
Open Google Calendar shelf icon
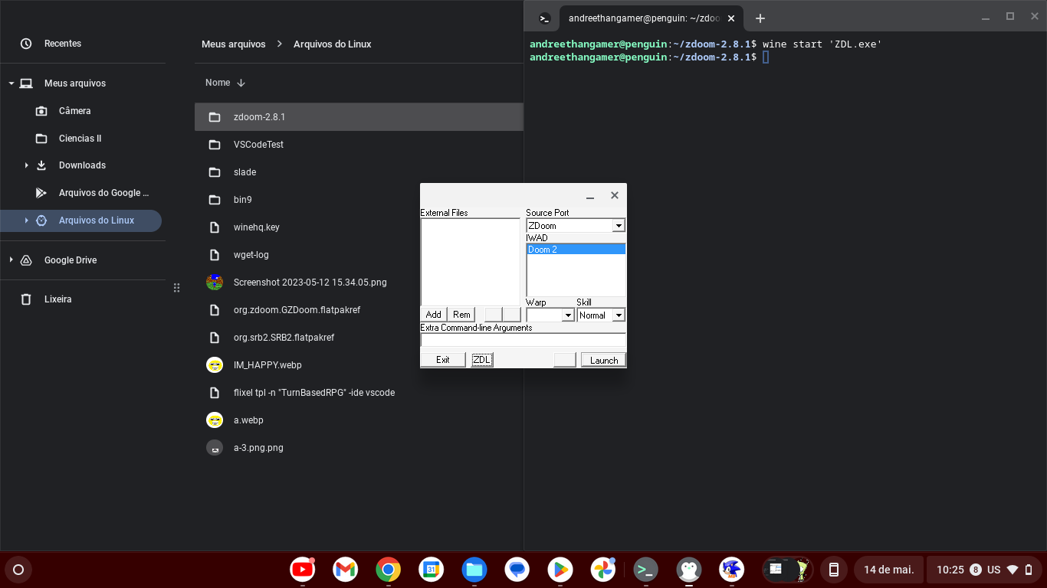432,570
